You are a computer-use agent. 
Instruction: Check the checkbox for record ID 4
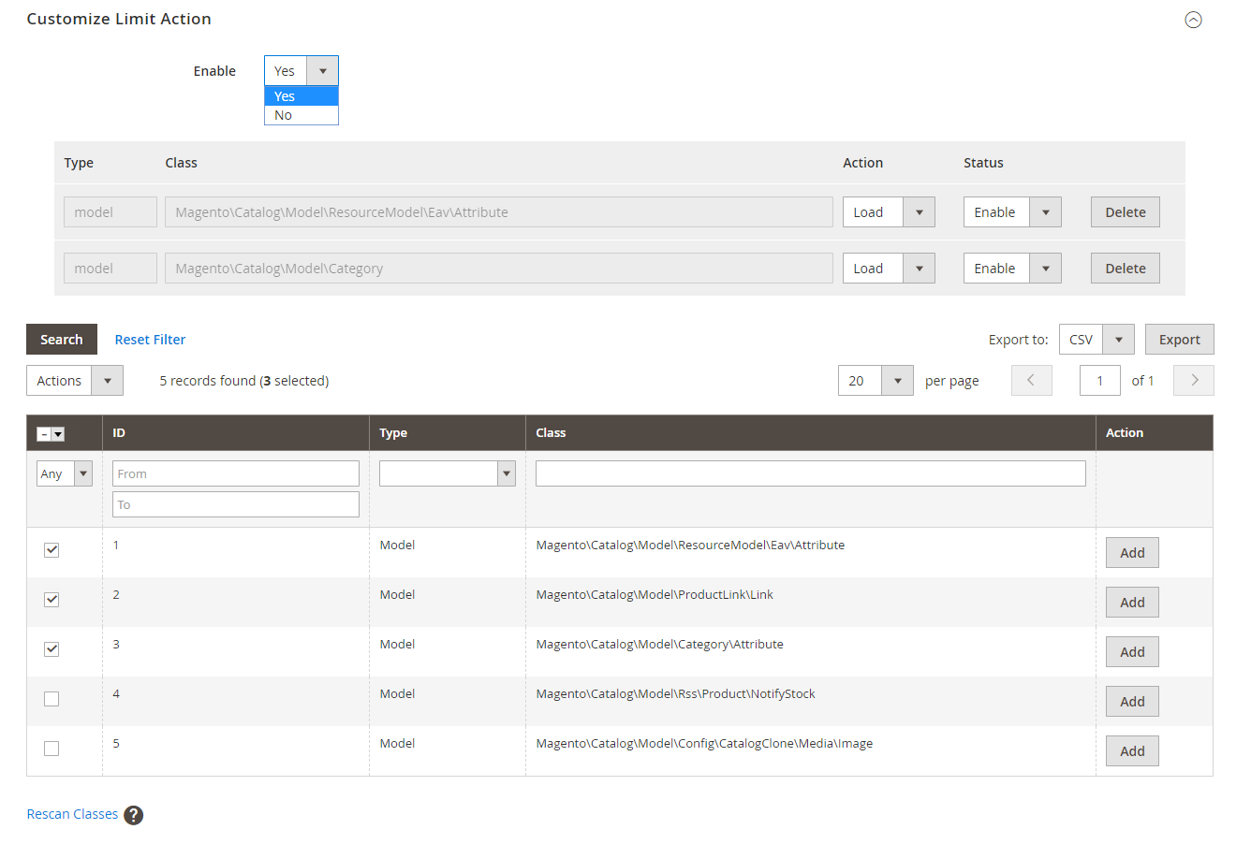click(x=52, y=699)
